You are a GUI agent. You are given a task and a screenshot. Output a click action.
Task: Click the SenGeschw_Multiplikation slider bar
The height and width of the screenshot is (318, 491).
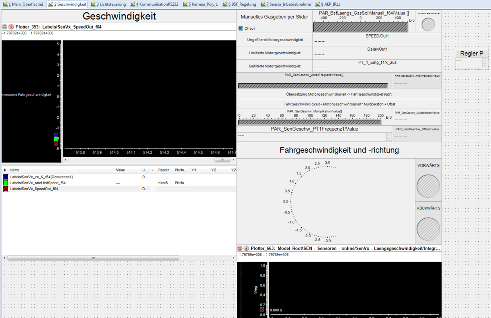click(x=310, y=122)
